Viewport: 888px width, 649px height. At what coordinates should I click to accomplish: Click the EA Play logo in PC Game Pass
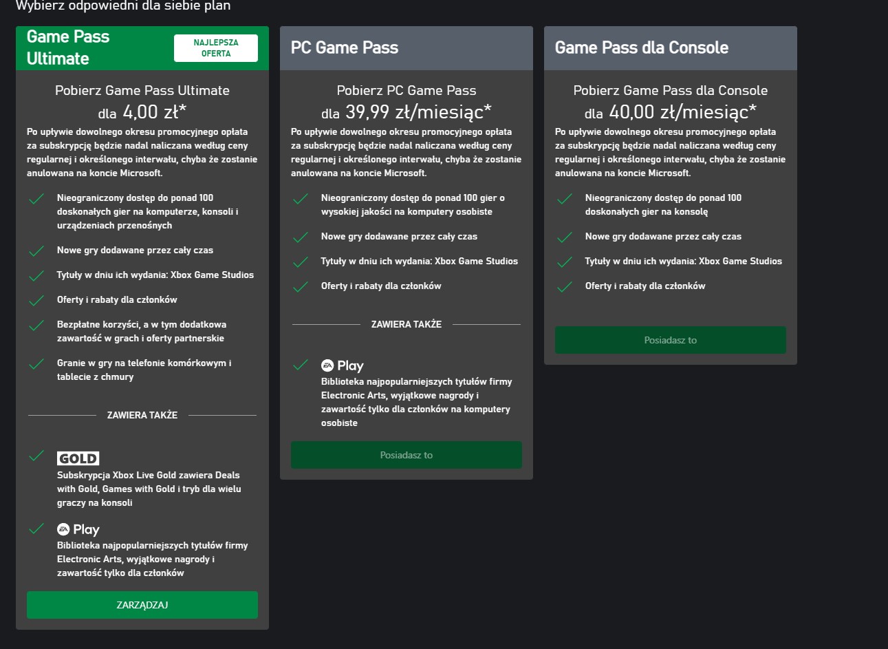(343, 365)
